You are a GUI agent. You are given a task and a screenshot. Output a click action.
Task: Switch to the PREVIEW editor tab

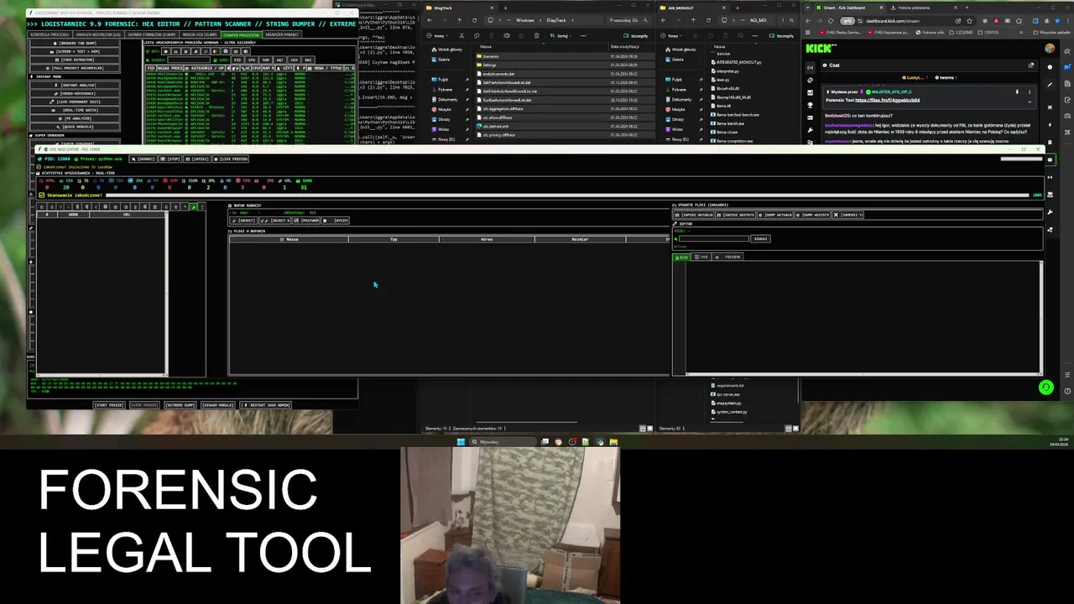coord(728,257)
